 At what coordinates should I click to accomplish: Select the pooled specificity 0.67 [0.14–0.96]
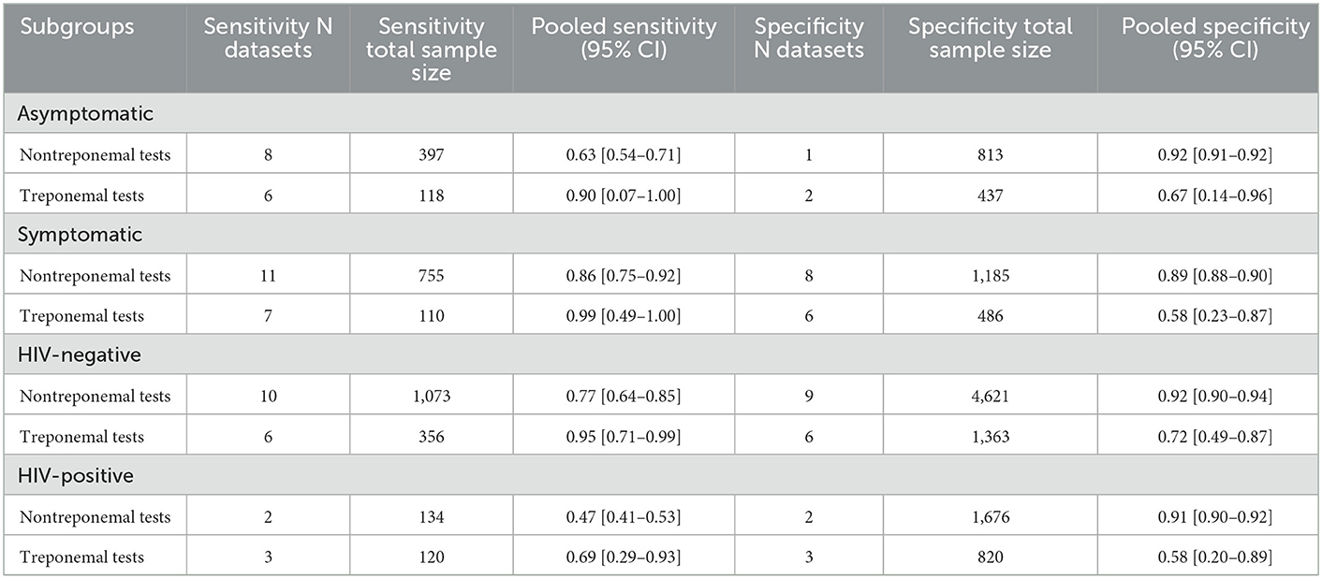coord(1214,195)
